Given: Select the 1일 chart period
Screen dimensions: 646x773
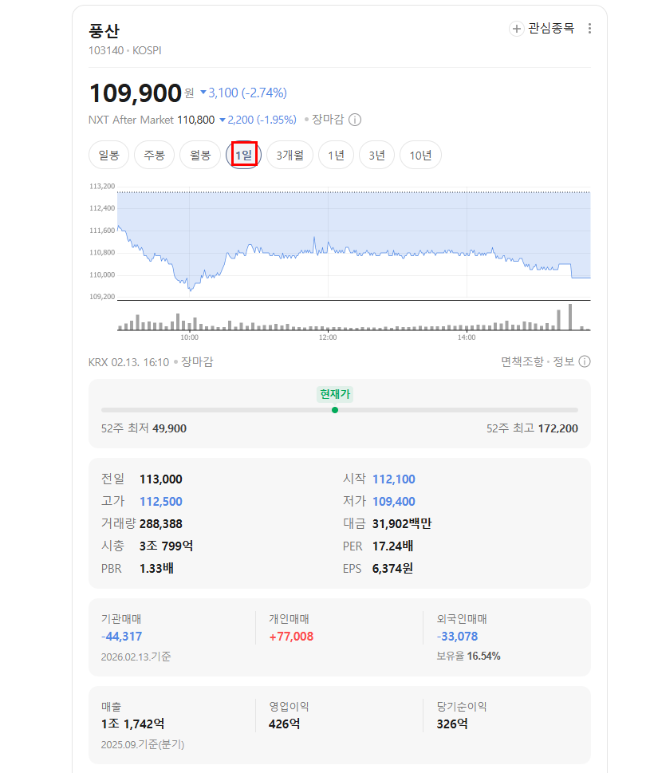Looking at the screenshot, I should 243,156.
